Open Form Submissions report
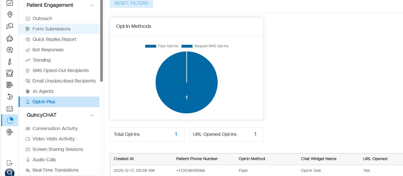 [59, 29]
